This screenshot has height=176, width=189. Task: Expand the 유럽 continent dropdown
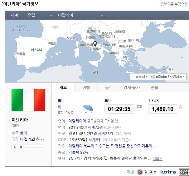(51, 15)
